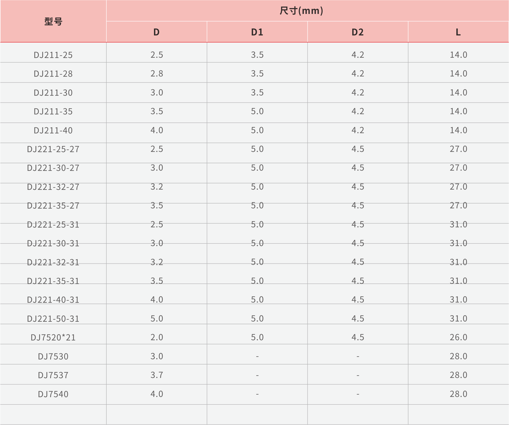Screen dimensions: 509x425
Task: Click the DJ221-30-31 model name
Action: click(53, 243)
